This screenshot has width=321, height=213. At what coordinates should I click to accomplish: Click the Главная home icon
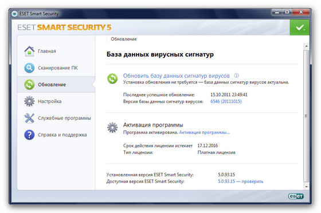point(29,51)
